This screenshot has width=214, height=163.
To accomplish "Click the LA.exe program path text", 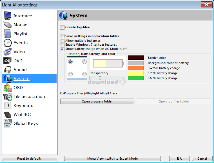I will pos(89,93).
